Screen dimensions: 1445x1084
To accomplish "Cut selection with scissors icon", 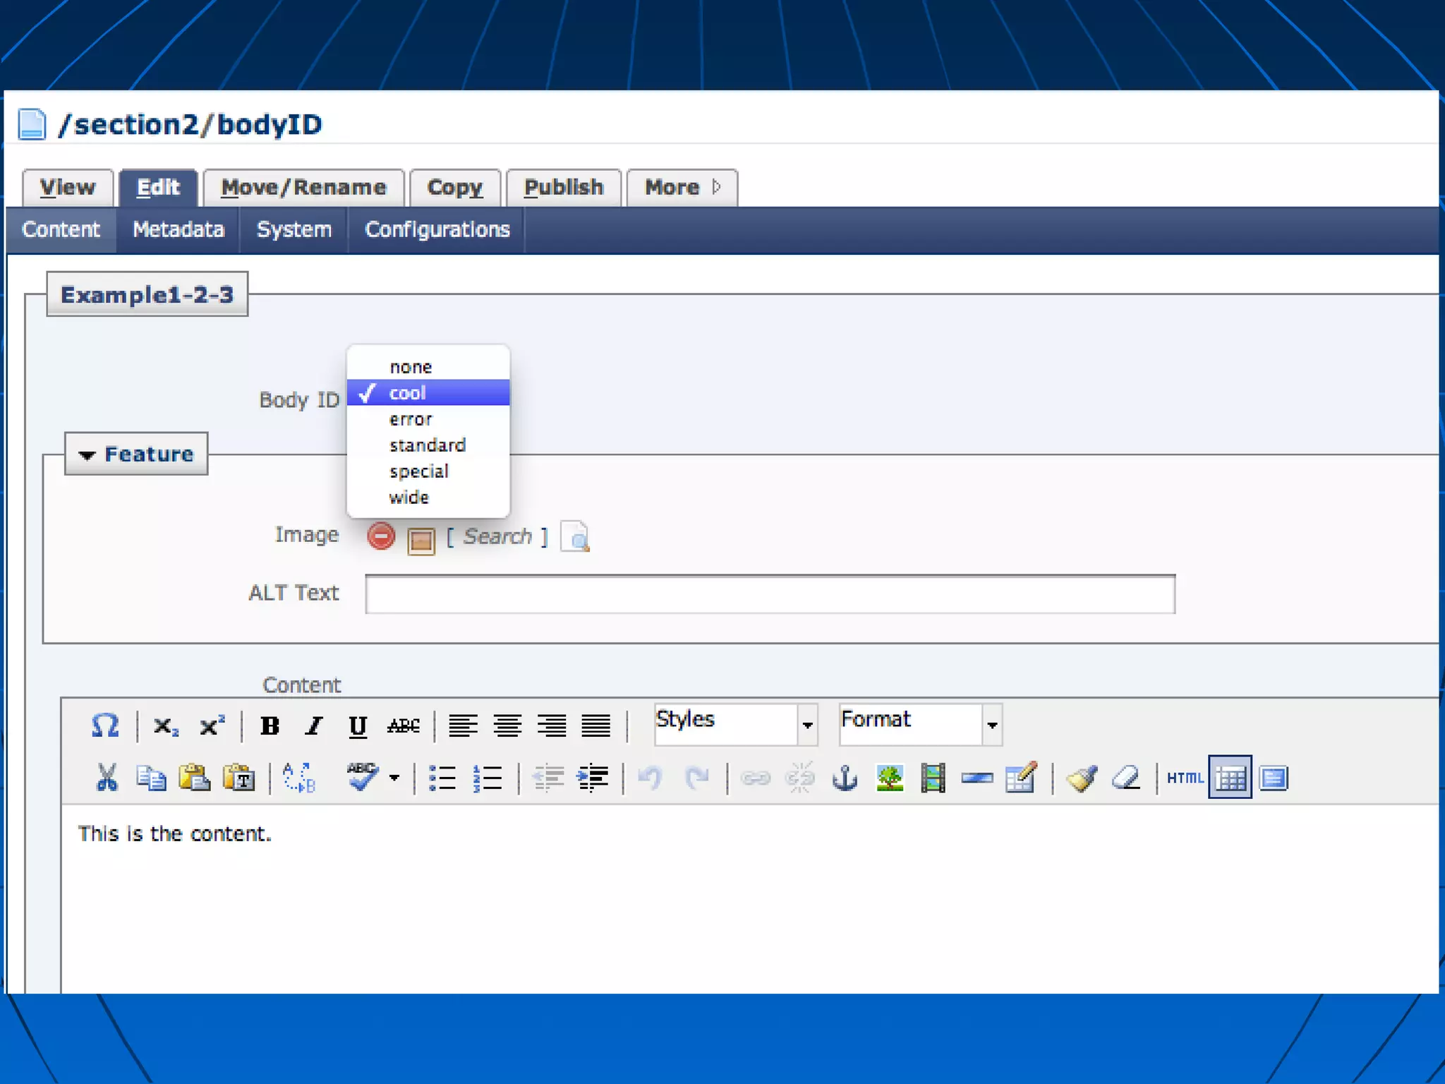I will [x=107, y=778].
